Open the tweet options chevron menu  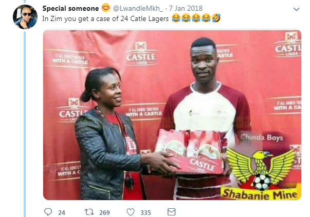[x=296, y=9]
